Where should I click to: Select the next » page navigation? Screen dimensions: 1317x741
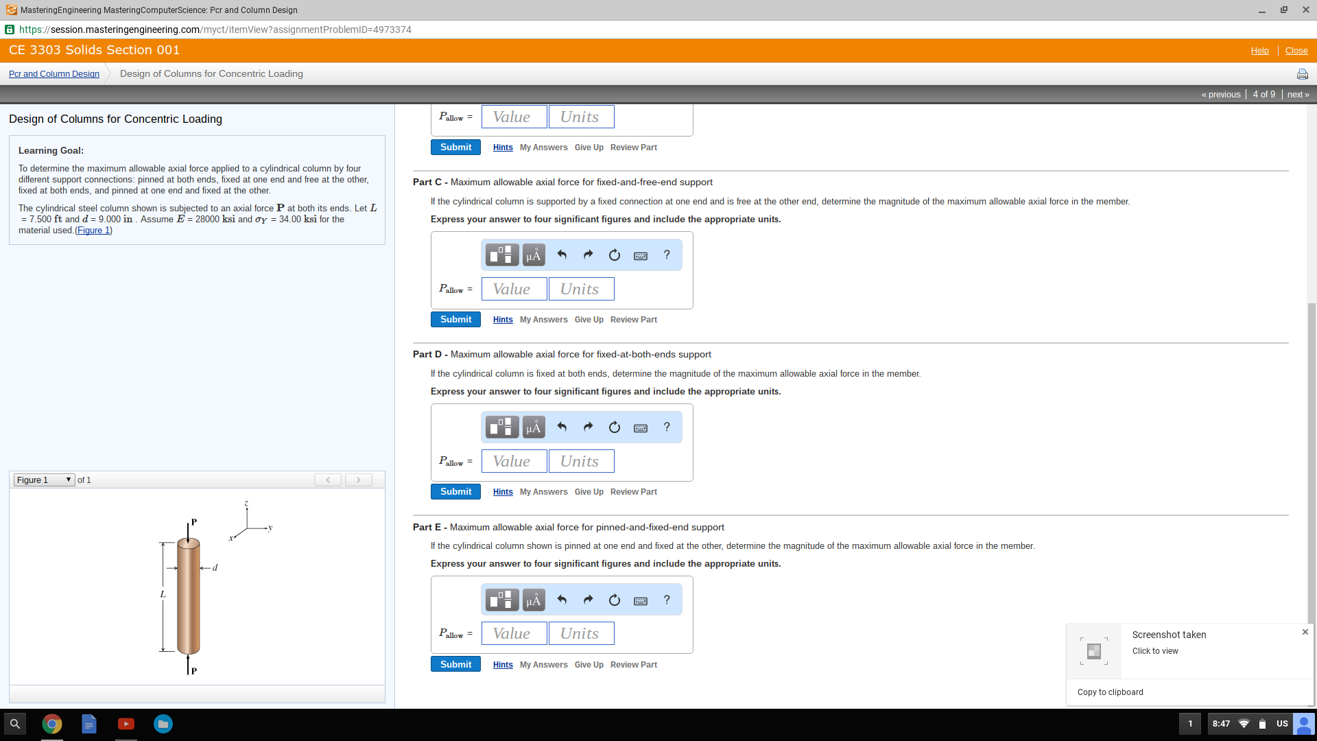(1298, 94)
